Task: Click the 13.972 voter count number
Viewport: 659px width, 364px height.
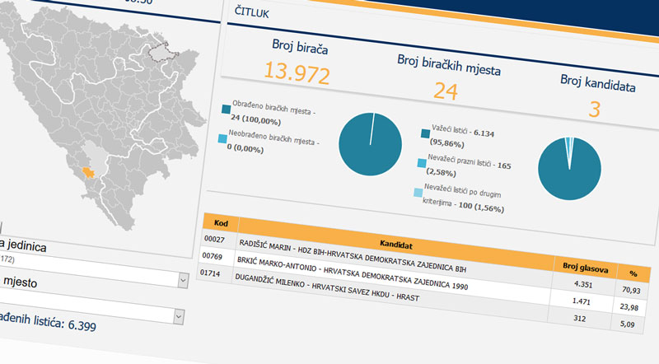Action: (295, 76)
